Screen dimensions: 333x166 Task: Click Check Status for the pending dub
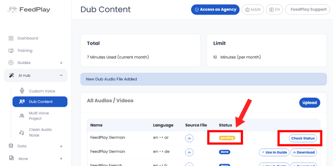click(x=303, y=138)
